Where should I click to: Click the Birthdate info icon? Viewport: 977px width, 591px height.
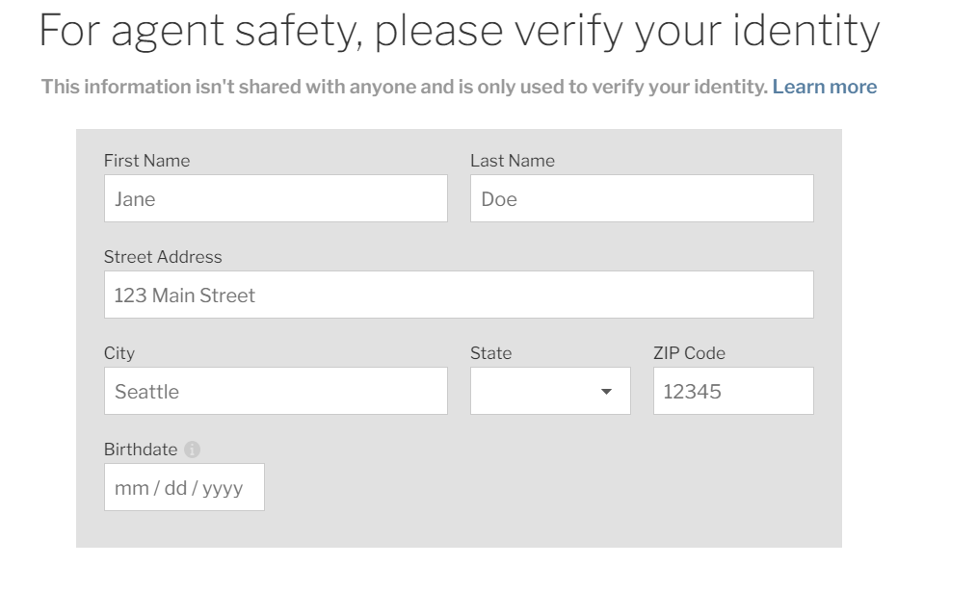pyautogui.click(x=192, y=450)
